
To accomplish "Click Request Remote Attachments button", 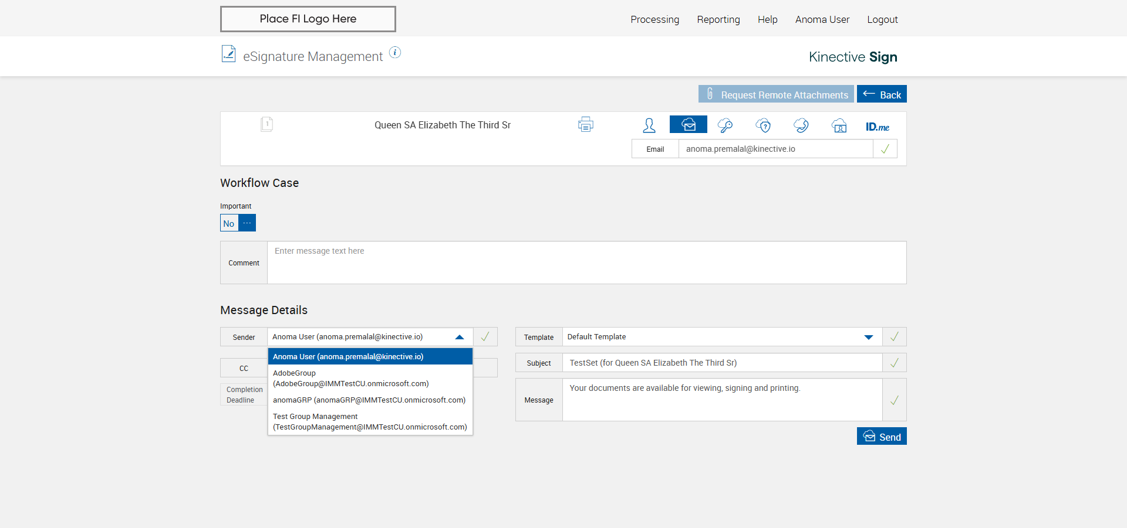I will [776, 94].
